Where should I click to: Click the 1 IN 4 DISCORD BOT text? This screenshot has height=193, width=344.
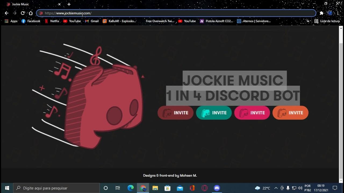click(233, 96)
